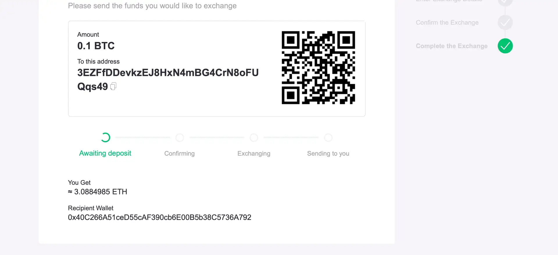Click the QR code image
Image resolution: width=558 pixels, height=255 pixels.
click(318, 68)
